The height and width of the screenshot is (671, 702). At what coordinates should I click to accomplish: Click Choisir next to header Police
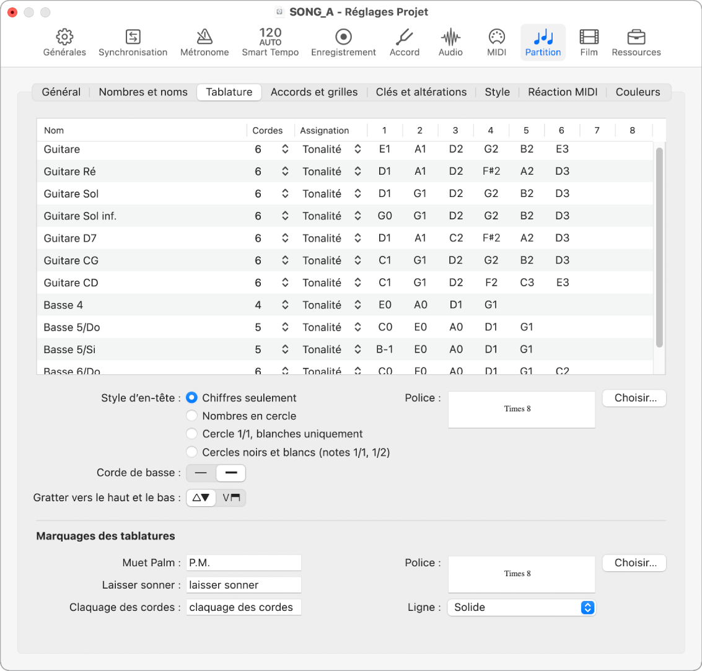pyautogui.click(x=634, y=398)
